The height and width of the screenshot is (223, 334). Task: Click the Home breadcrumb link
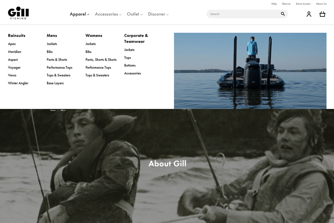(x=53, y=110)
